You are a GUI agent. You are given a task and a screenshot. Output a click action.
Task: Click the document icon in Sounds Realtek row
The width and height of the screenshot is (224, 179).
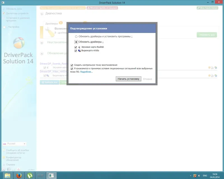(213, 68)
